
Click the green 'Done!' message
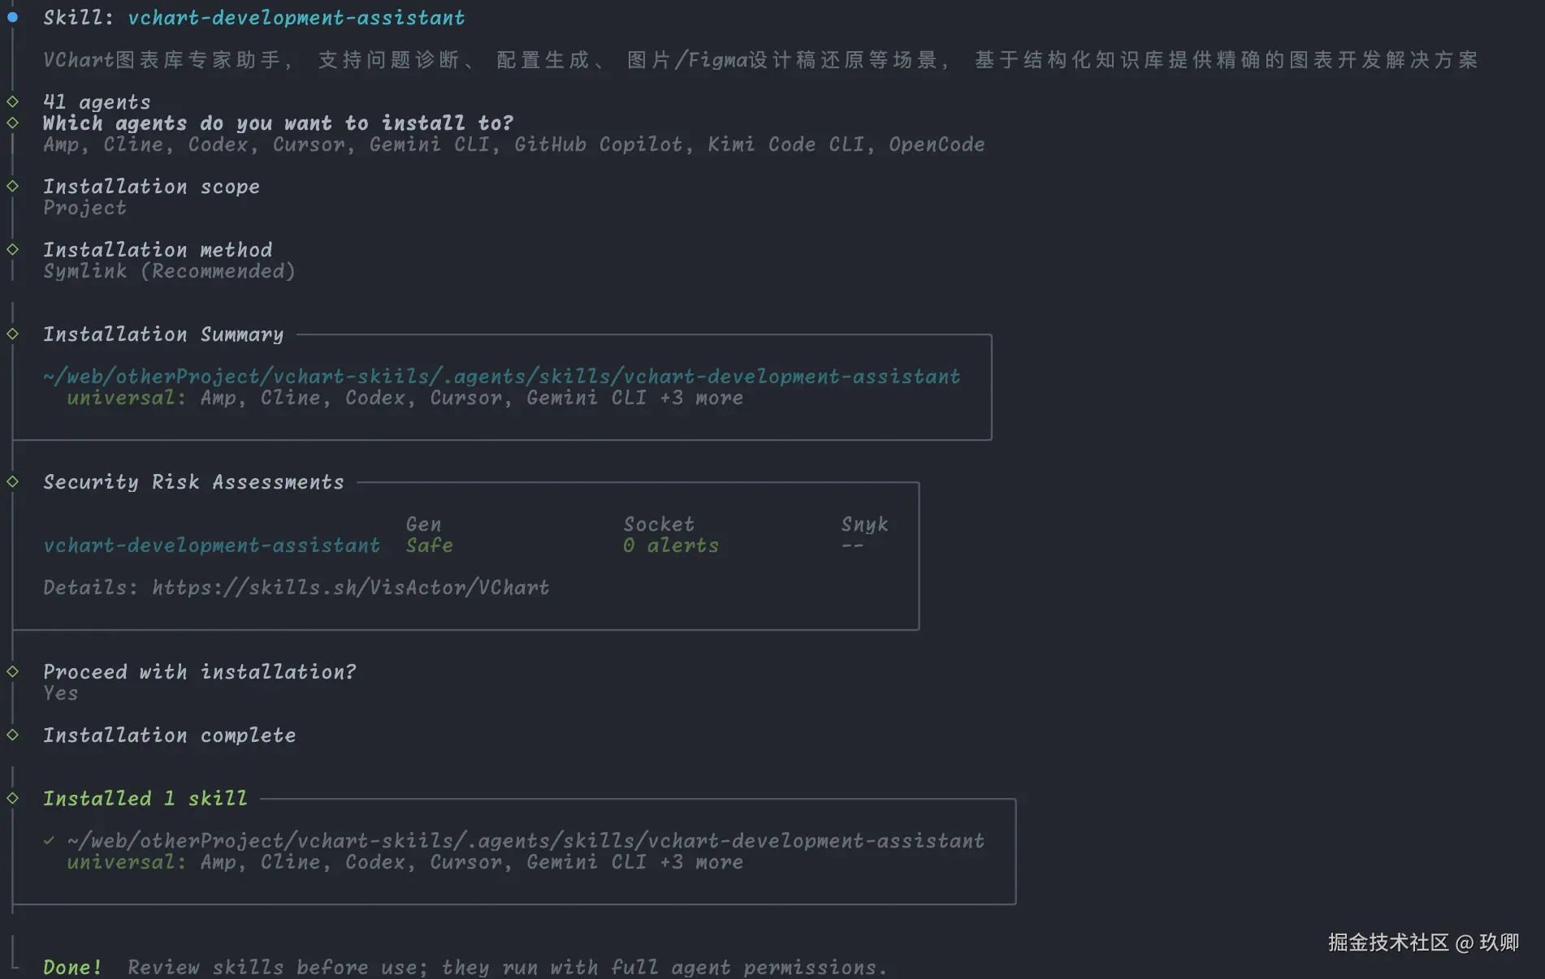tap(72, 968)
